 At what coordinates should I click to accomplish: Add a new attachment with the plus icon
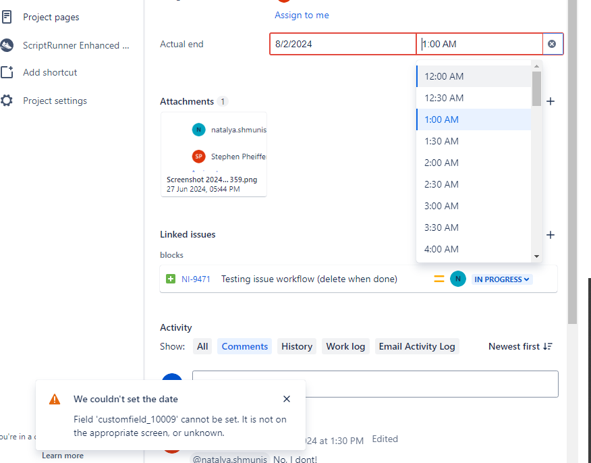(x=550, y=101)
